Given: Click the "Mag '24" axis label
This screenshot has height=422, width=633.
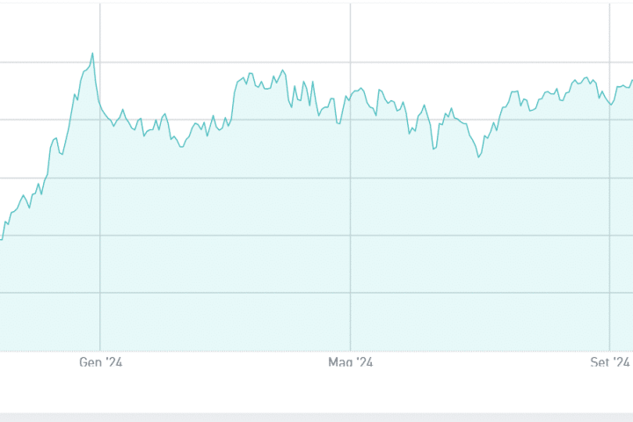Looking at the screenshot, I should tap(351, 362).
